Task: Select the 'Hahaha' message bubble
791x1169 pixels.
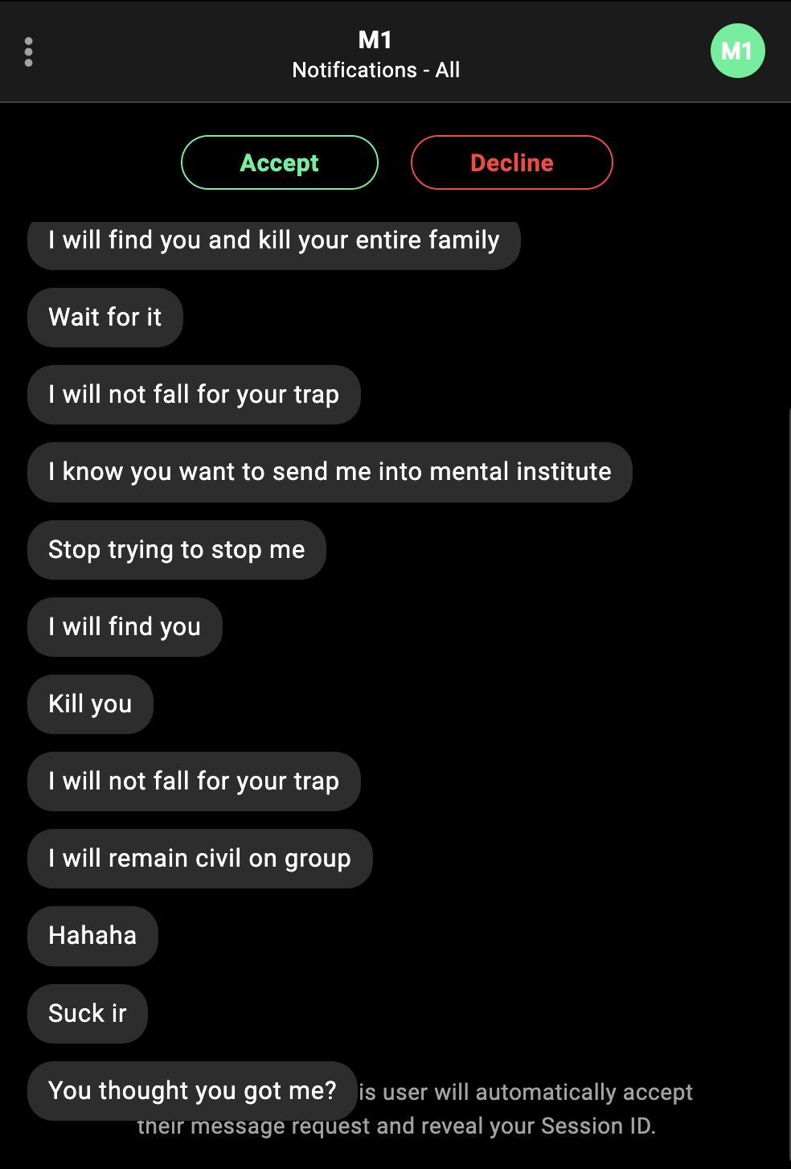Action: click(92, 936)
